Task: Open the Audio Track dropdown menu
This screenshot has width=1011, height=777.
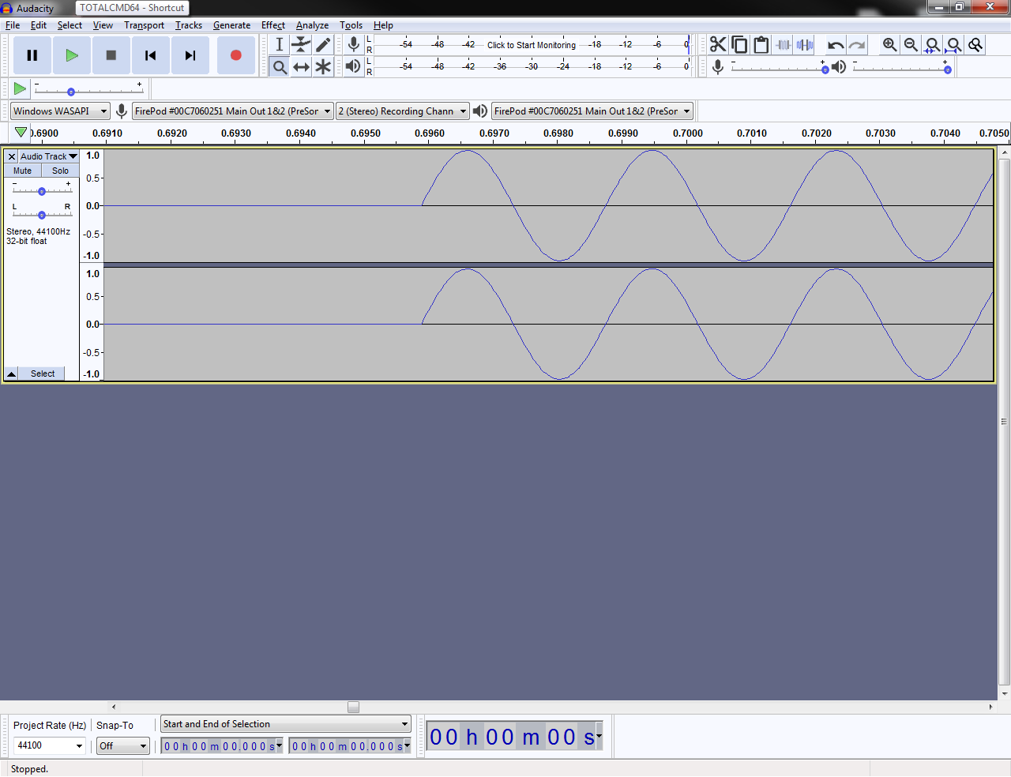Action: click(48, 156)
